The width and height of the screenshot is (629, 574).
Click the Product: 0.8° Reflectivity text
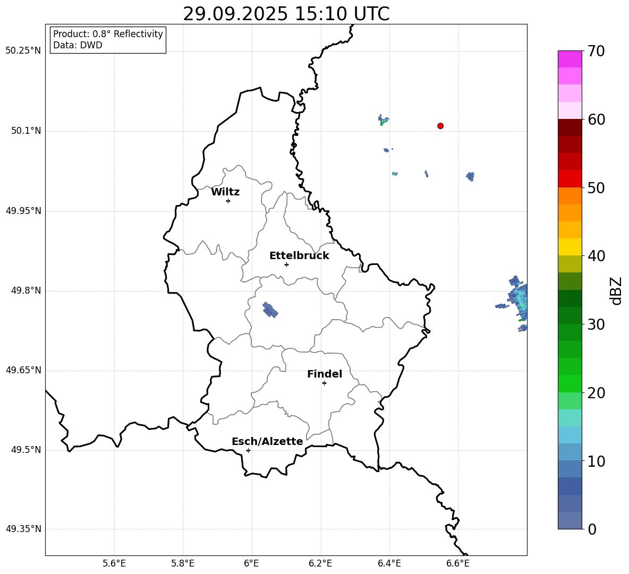point(108,34)
